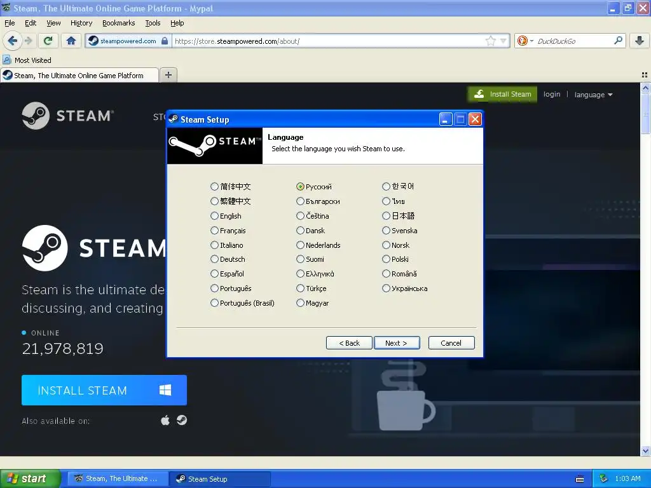The image size is (651, 488).
Task: Reload the page with the refresh icon
Action: point(48,41)
